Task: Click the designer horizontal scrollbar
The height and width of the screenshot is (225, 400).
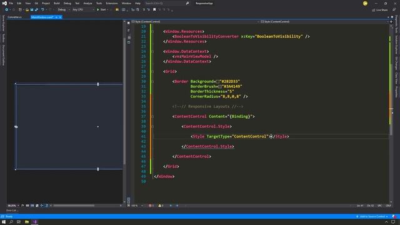Action: tap(74, 206)
